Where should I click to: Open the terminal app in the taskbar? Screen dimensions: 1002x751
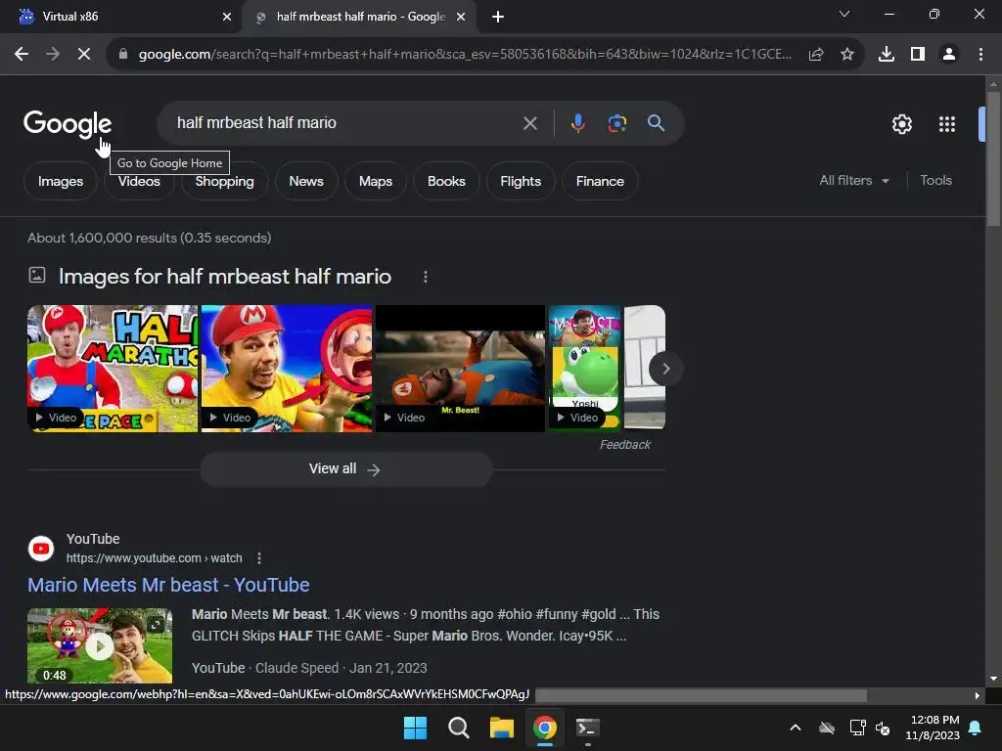[587, 728]
